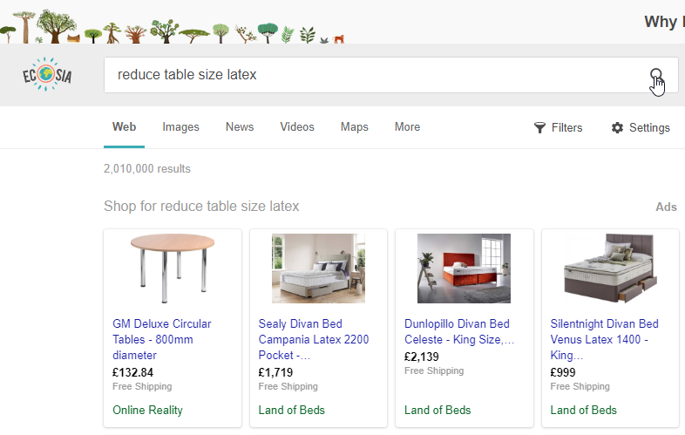Open Sealy Divan Bed Campania Latex link

pyautogui.click(x=313, y=339)
